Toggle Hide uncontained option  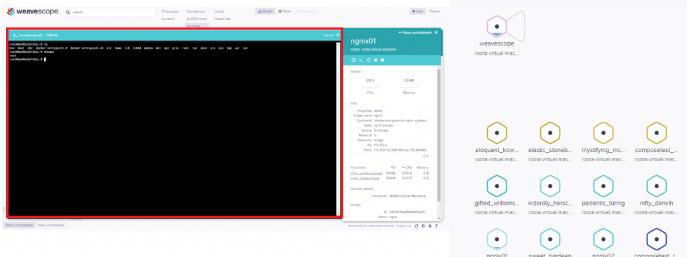click(51, 225)
